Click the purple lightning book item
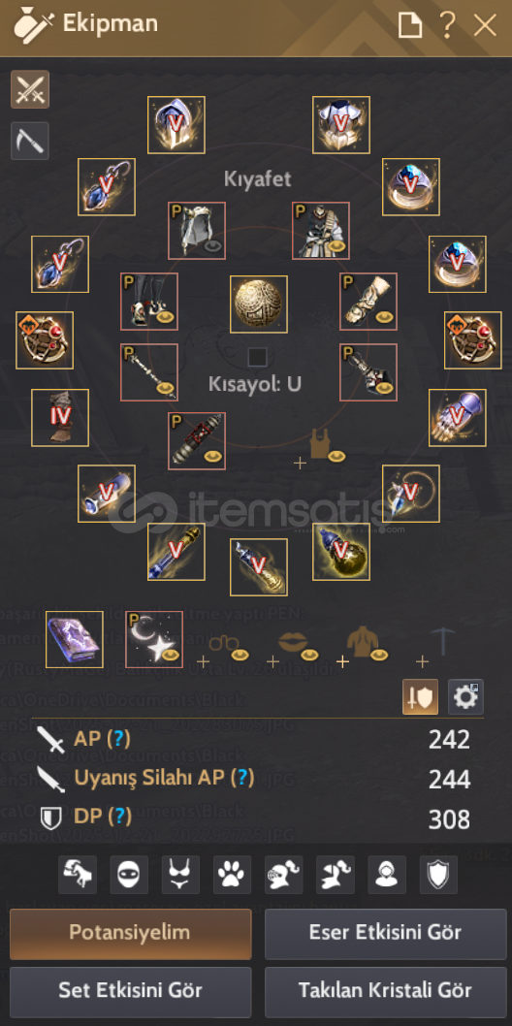The width and height of the screenshot is (512, 1026). pyautogui.click(x=75, y=639)
